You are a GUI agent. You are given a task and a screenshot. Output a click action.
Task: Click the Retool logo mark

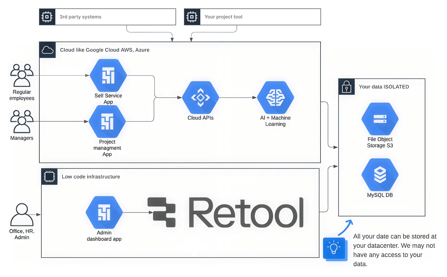point(162,212)
